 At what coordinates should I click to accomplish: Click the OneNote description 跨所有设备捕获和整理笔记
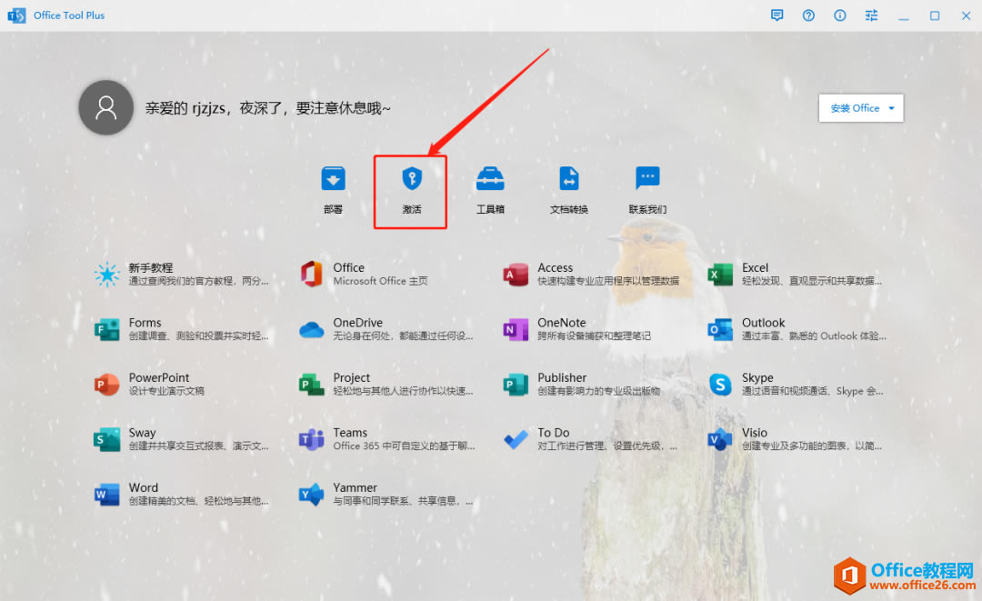[x=594, y=336]
